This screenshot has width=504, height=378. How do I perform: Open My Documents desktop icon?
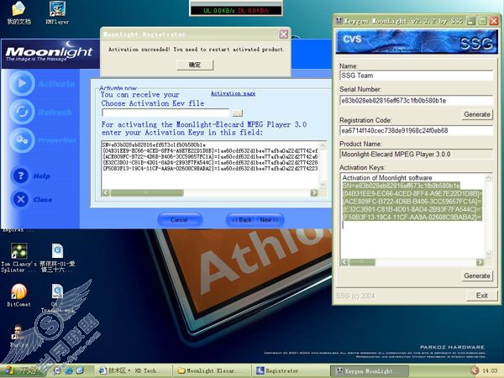tap(18, 13)
